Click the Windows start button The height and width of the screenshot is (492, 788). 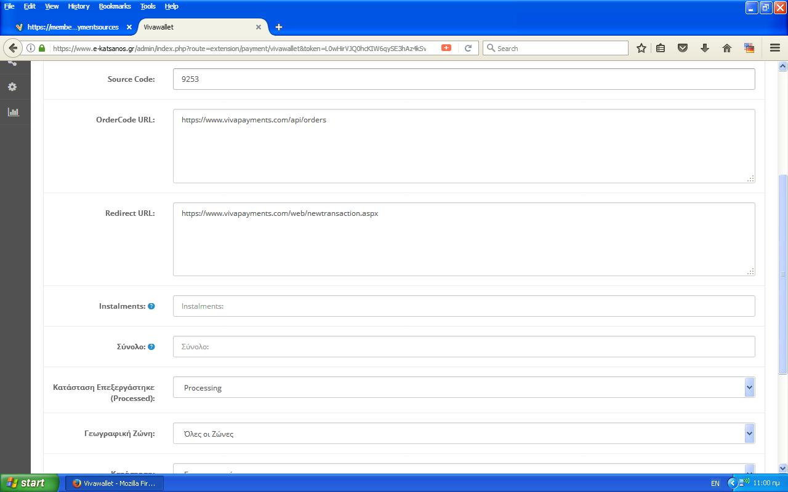29,483
